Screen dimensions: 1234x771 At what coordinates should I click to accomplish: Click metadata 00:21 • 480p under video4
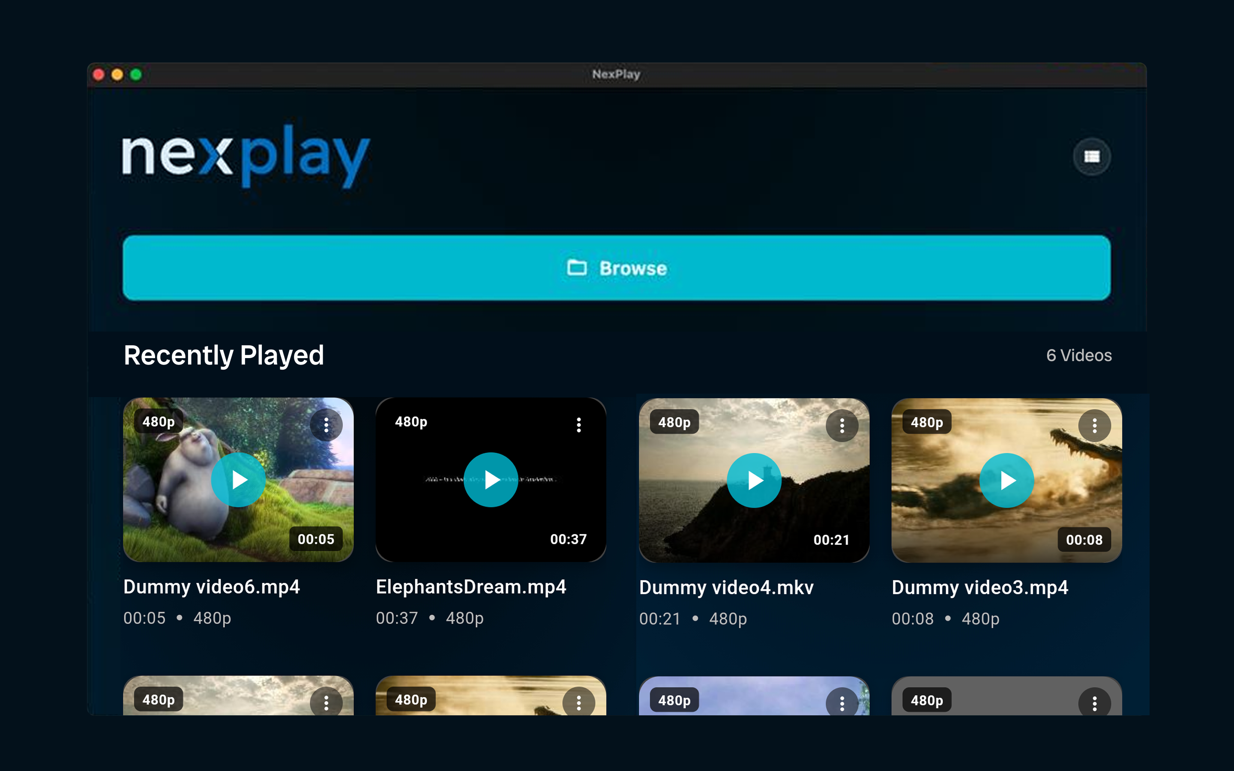(x=693, y=619)
